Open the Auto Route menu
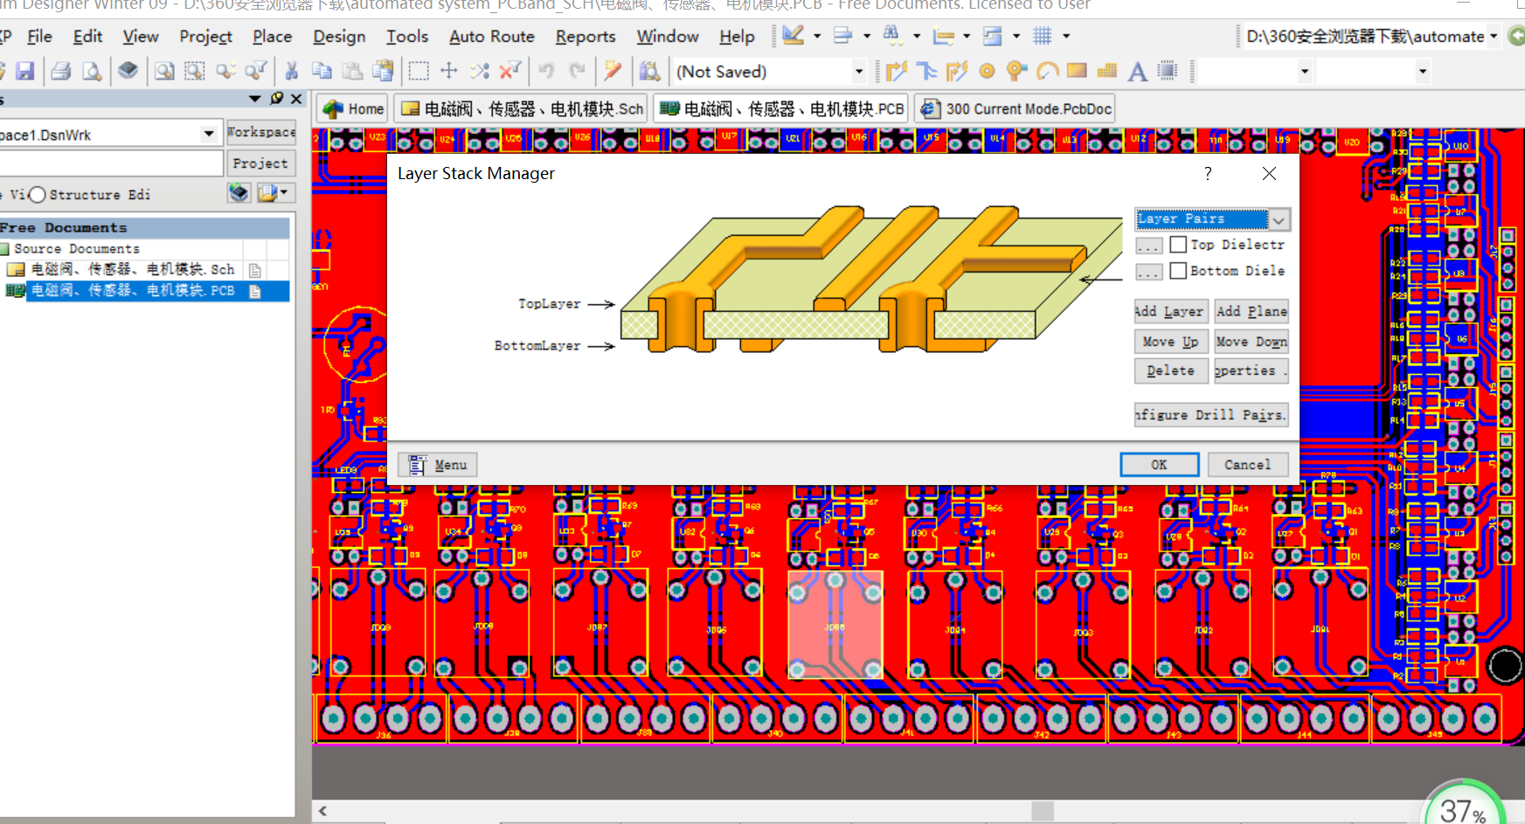Screen dimensions: 1525x824 pyautogui.click(x=492, y=36)
